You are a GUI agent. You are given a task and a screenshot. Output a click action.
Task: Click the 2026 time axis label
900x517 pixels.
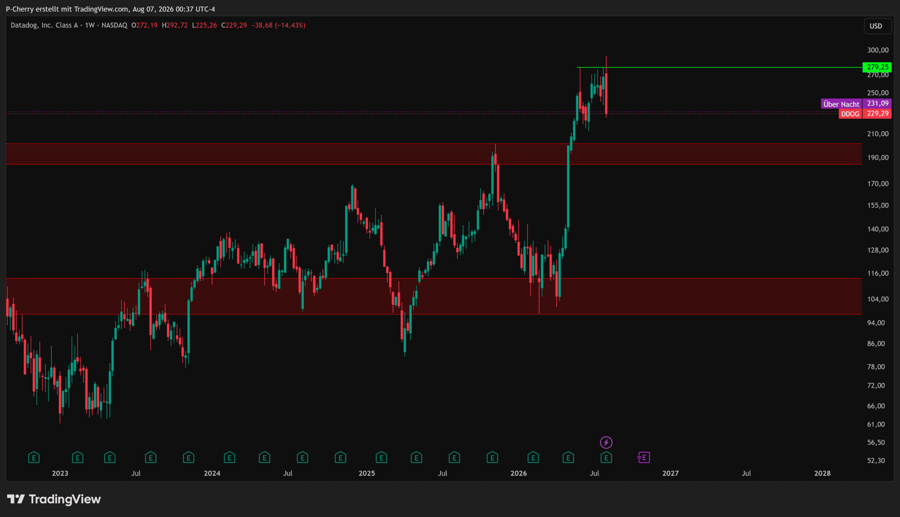519,473
